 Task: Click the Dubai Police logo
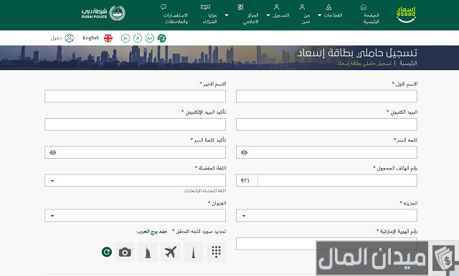click(103, 13)
